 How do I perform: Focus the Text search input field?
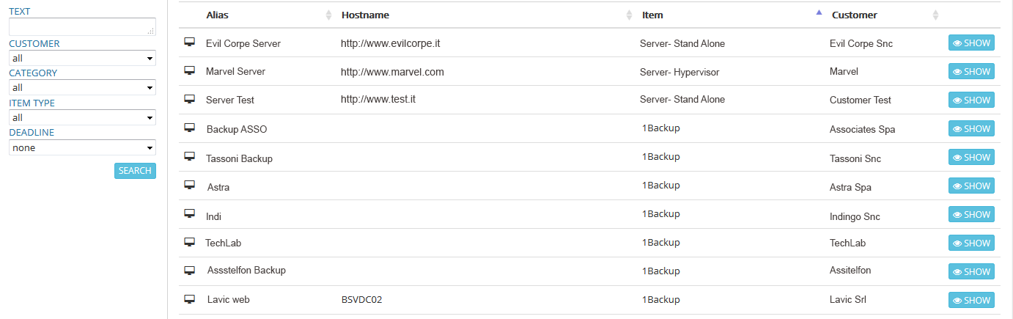pos(82,26)
